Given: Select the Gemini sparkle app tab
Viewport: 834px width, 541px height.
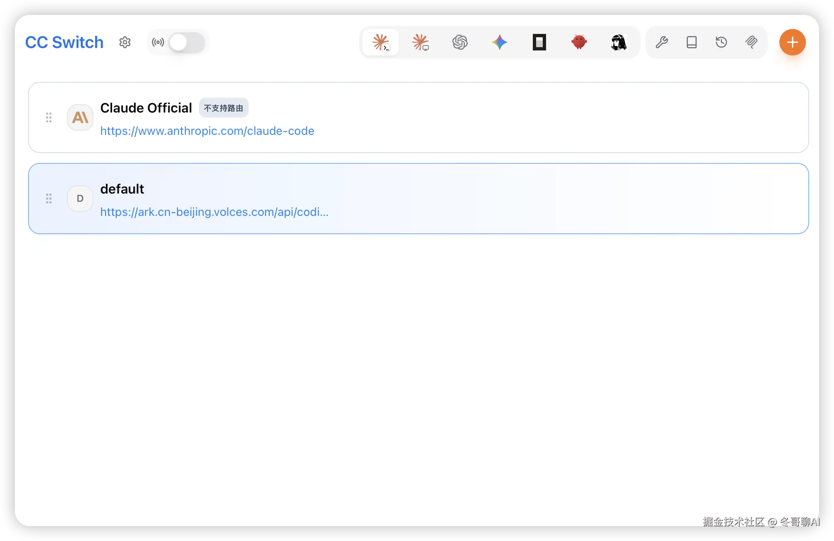Looking at the screenshot, I should (500, 42).
